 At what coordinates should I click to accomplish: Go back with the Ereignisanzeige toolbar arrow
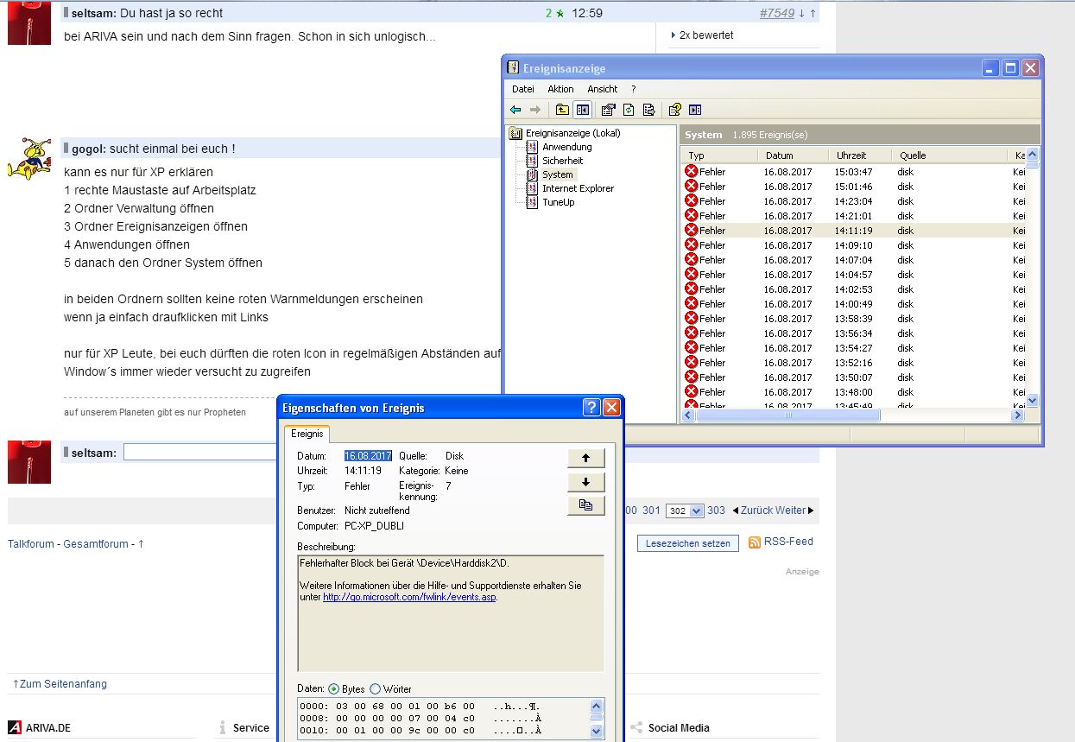click(515, 110)
